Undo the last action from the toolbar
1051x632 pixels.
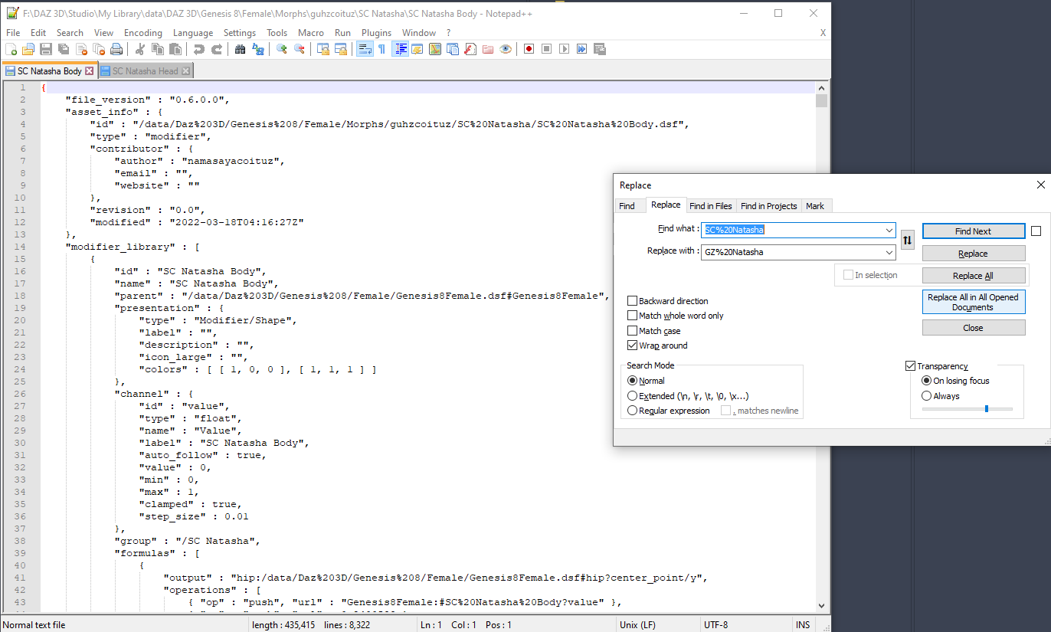point(199,49)
